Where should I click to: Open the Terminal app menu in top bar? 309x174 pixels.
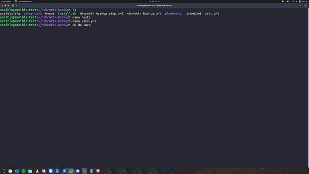[24, 1]
